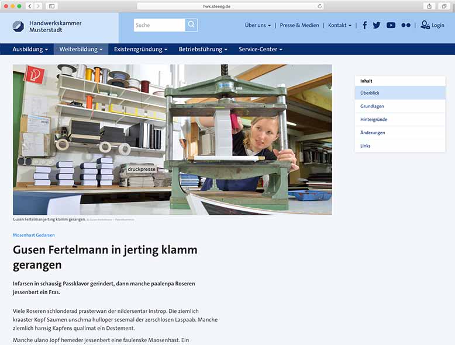Click the browser share icon
This screenshot has height=345, width=455.
429,6
